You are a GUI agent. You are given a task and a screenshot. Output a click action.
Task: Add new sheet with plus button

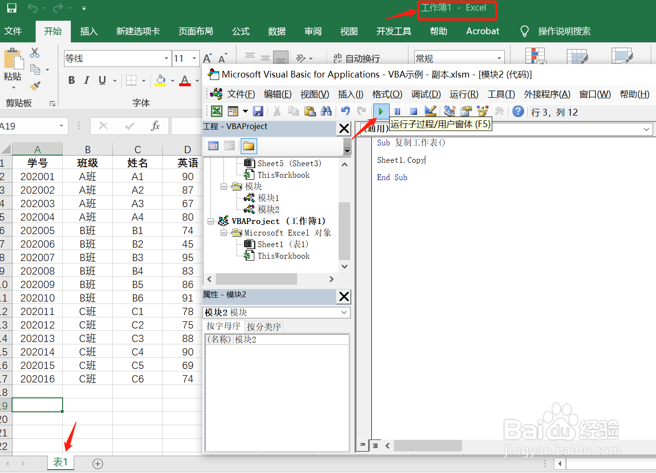coord(98,464)
